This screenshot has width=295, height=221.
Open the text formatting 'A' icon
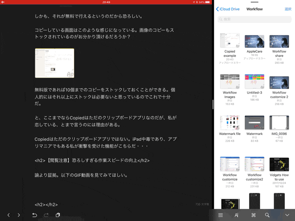(236, 215)
